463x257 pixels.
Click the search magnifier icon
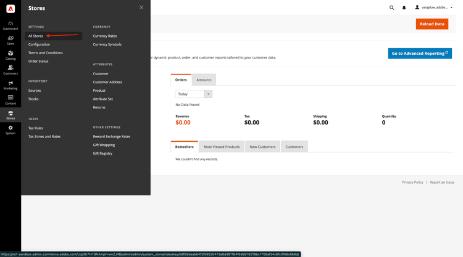391,7
